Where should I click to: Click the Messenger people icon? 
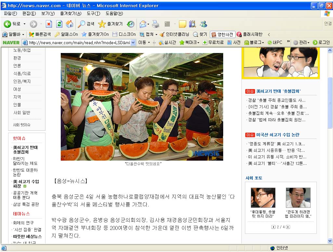tap(203, 24)
